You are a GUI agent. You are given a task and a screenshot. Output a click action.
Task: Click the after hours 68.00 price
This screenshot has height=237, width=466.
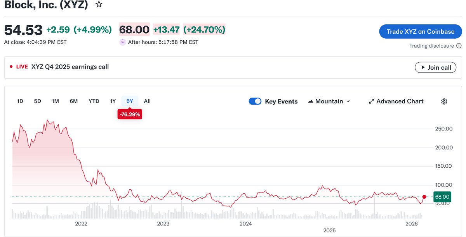tap(134, 30)
